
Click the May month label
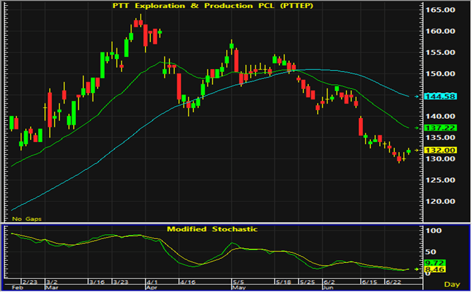(x=239, y=288)
